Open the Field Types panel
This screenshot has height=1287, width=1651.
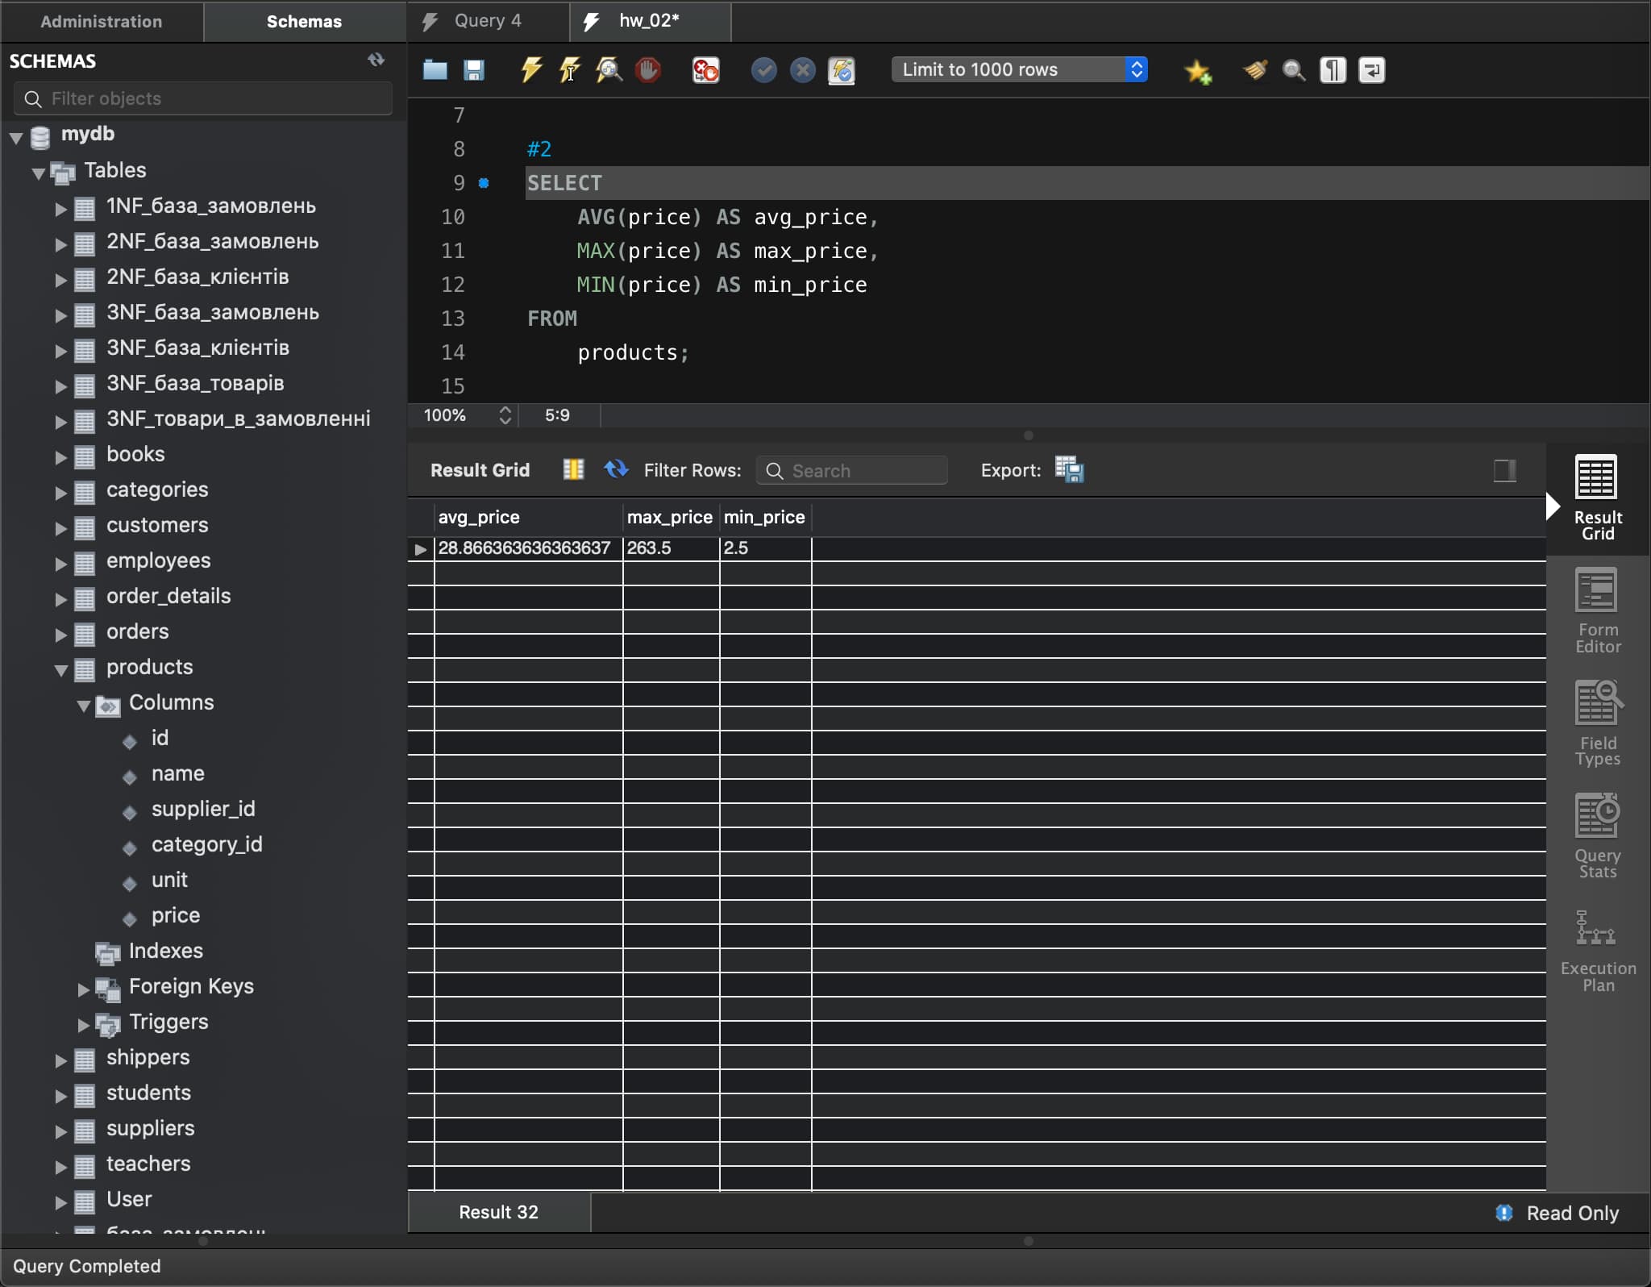tap(1597, 723)
